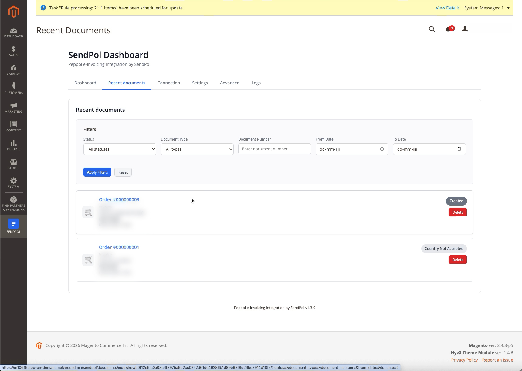The width and height of the screenshot is (522, 371).
Task: Open the From Date calendar picker
Action: pos(382,149)
